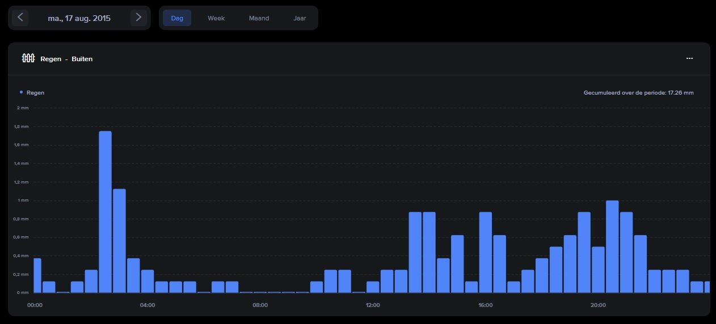Viewport: 716px width, 324px height.
Task: Click the rain gauge icon beside Regen - Buiten
Action: pos(28,58)
